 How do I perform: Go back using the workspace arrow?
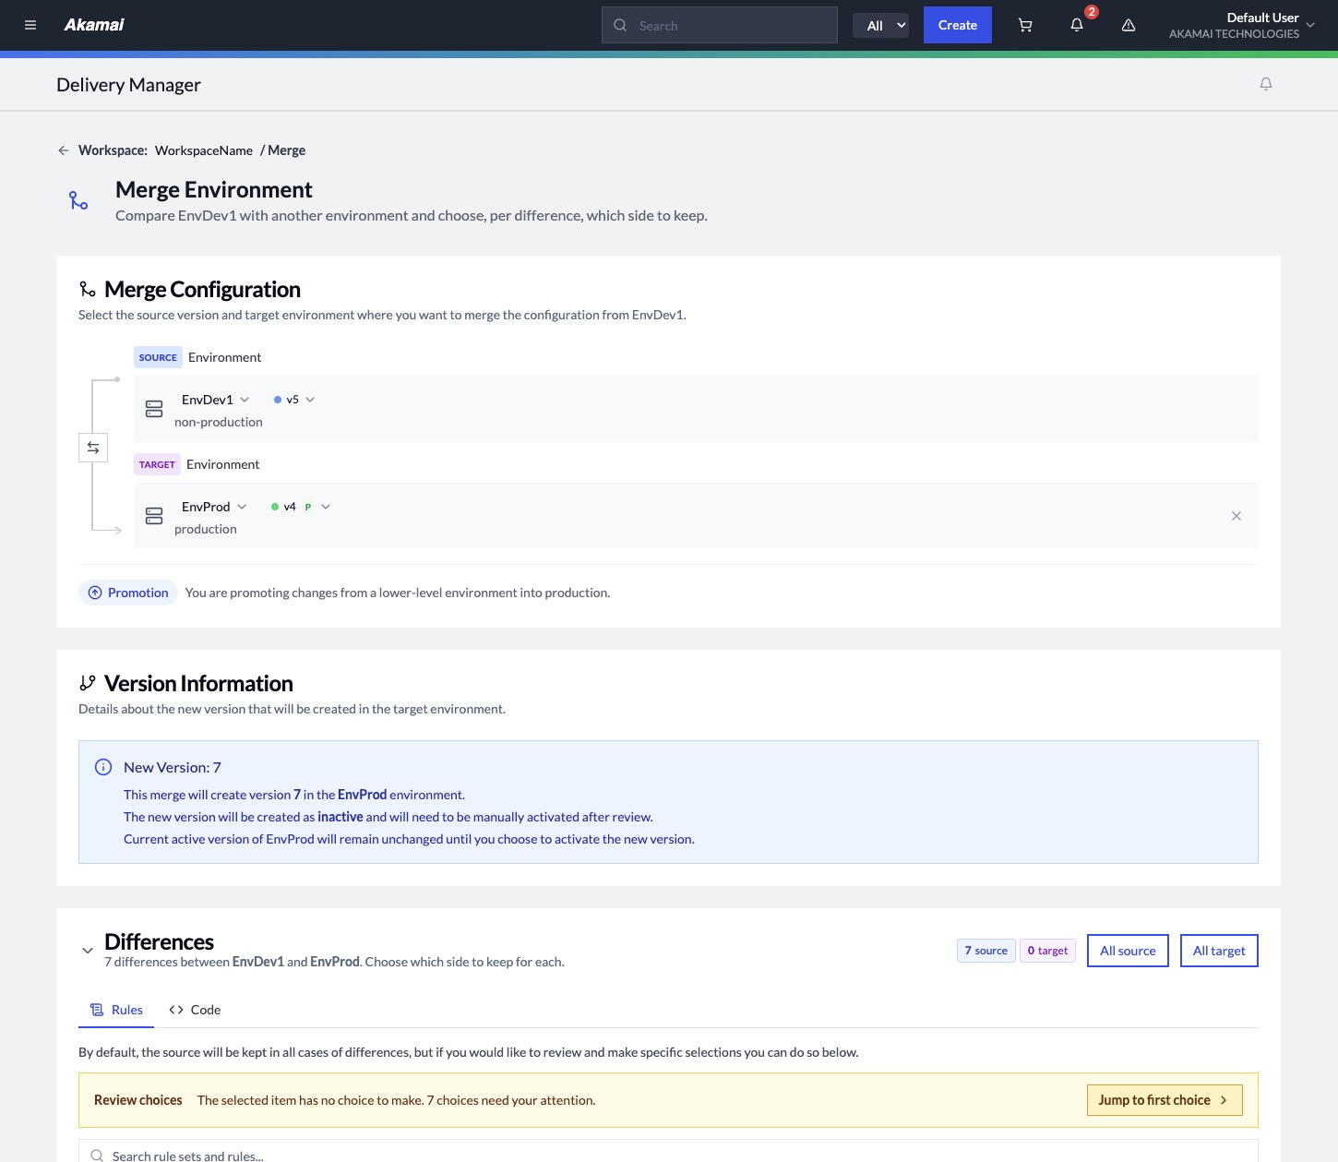coord(64,150)
